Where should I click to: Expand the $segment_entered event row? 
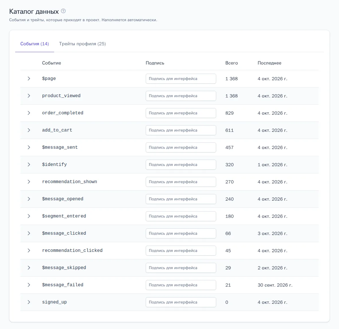pyautogui.click(x=29, y=216)
